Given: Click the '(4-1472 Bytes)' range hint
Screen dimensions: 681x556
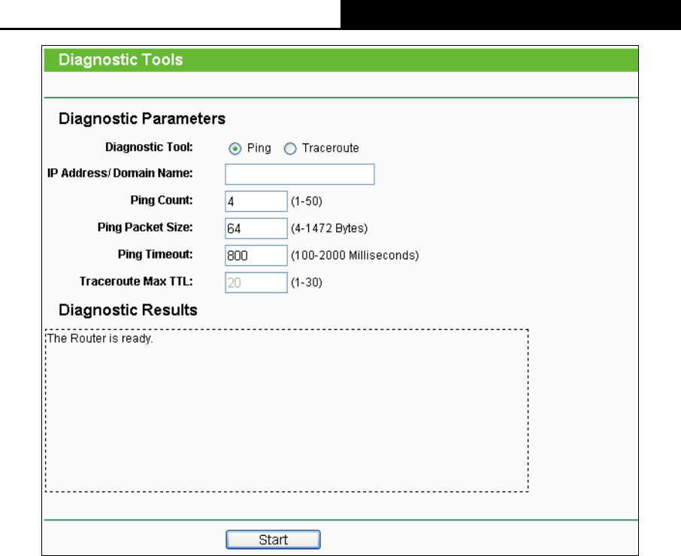Looking at the screenshot, I should (329, 228).
